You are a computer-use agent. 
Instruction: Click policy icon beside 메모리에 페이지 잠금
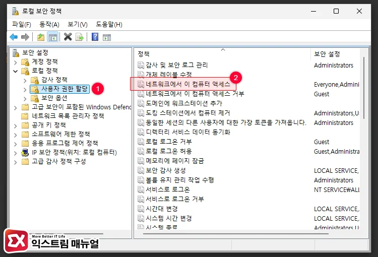(x=141, y=161)
